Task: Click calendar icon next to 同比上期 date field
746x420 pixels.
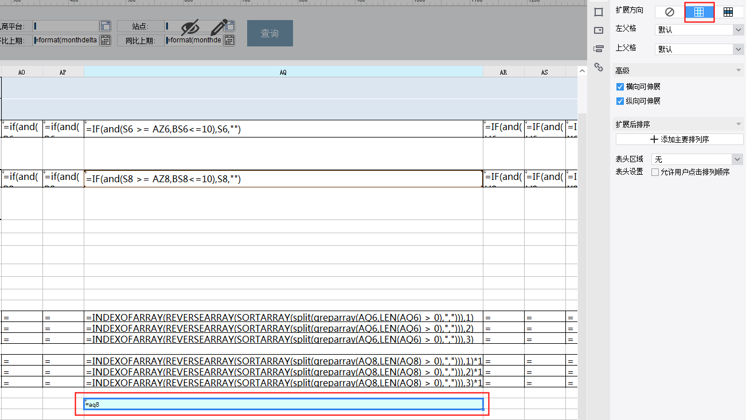Action: 229,40
